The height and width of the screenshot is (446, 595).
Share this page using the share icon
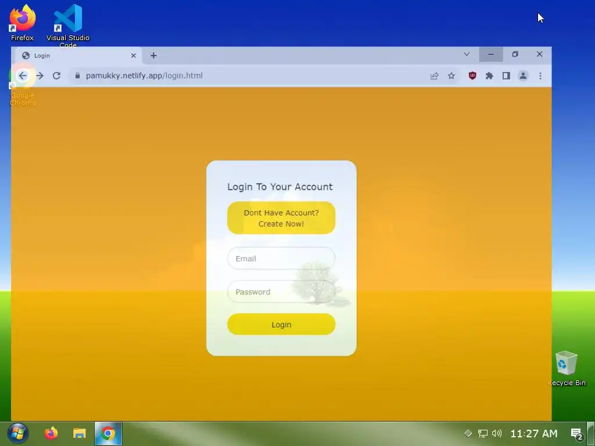pyautogui.click(x=435, y=76)
